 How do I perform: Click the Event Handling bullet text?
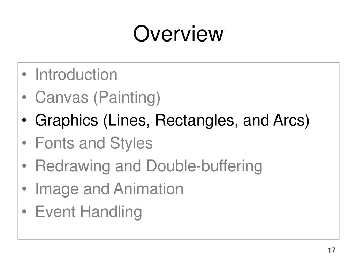[89, 212]
